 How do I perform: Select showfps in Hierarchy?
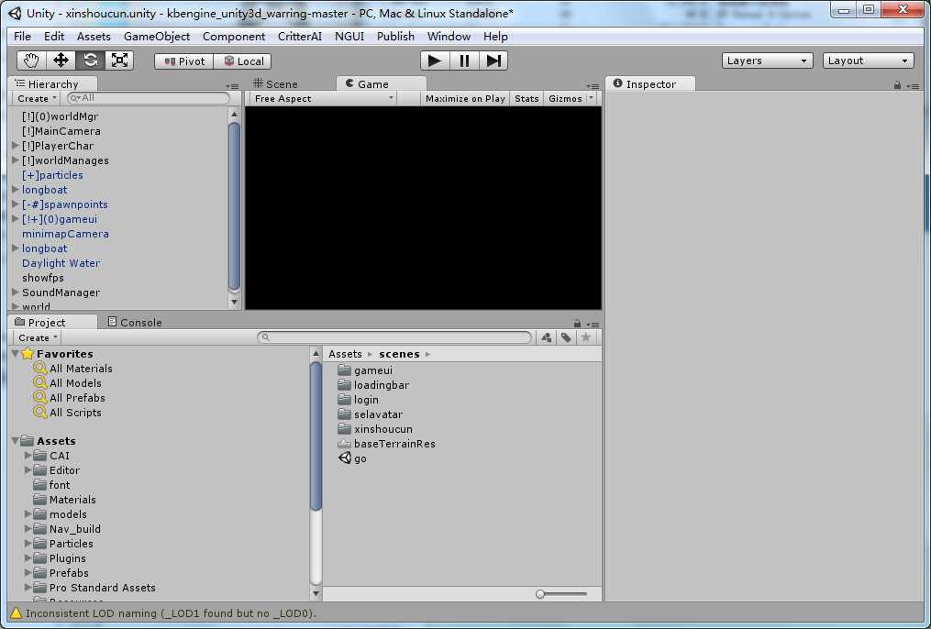pyautogui.click(x=43, y=278)
